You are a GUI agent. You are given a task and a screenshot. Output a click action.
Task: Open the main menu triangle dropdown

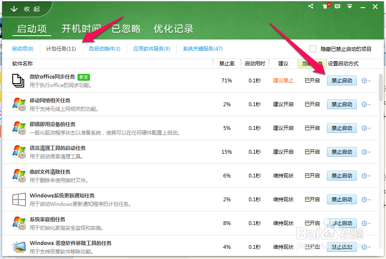[349, 6]
